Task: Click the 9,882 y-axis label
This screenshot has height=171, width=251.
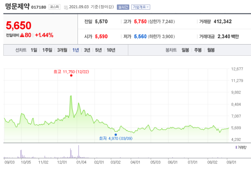Action: point(236,92)
